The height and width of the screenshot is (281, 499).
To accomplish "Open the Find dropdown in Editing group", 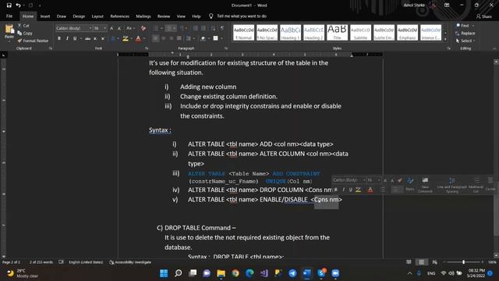I will [x=473, y=26].
